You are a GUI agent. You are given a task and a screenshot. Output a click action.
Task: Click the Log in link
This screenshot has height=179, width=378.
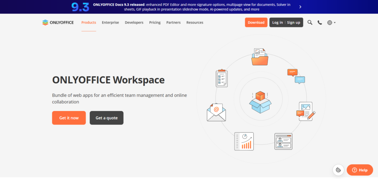(x=278, y=23)
